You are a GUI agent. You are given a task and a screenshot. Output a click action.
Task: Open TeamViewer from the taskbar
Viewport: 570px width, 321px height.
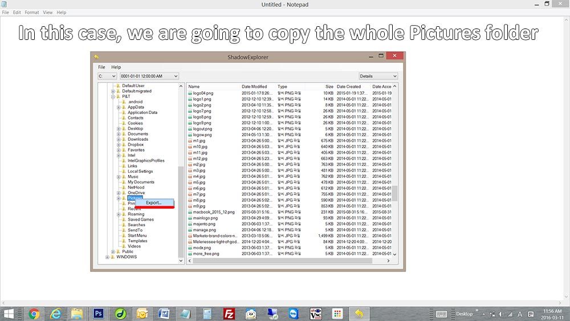point(294,314)
